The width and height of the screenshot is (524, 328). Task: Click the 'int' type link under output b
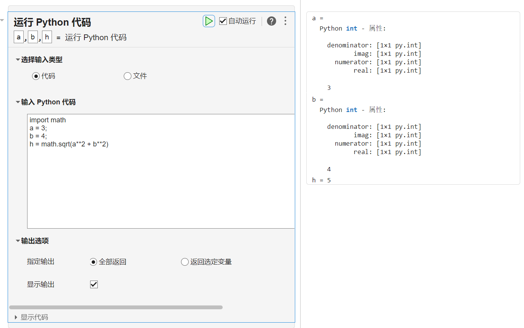coord(352,110)
